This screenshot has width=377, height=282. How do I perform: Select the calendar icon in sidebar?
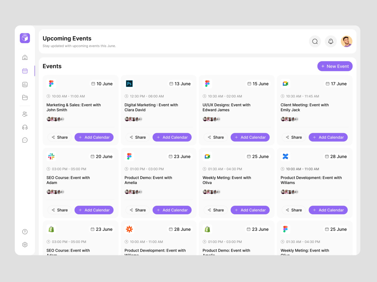25,71
